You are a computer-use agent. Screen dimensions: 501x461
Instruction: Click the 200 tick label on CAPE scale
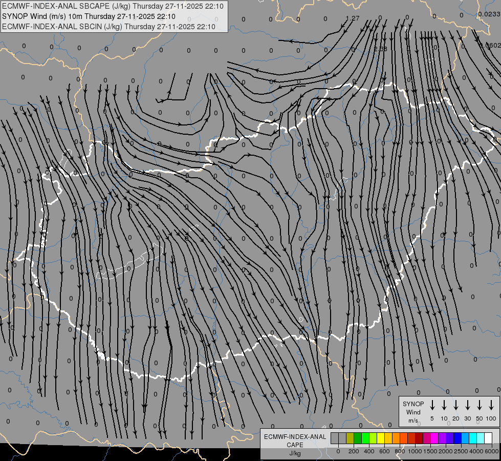tap(354, 451)
